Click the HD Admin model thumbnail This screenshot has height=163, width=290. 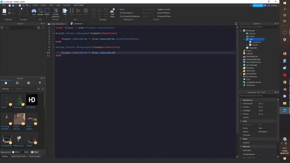click(32, 100)
